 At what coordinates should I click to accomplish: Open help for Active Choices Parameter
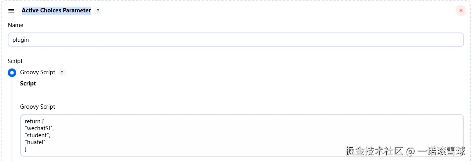click(x=98, y=11)
